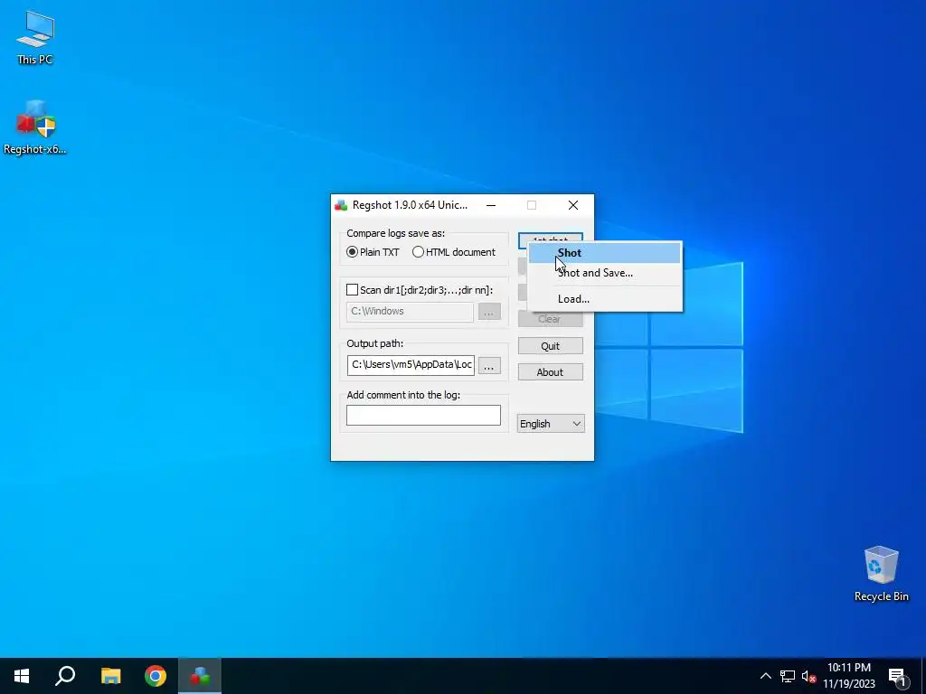The height and width of the screenshot is (694, 926).
Task: Select Load... in the popup menu
Action: pos(605,298)
